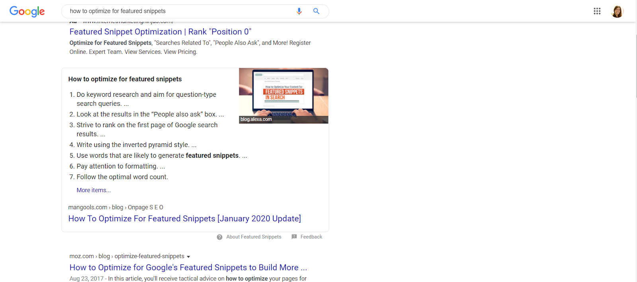Viewport: 637px width, 282px height.
Task: Click the Feedback flag icon
Action: click(294, 237)
